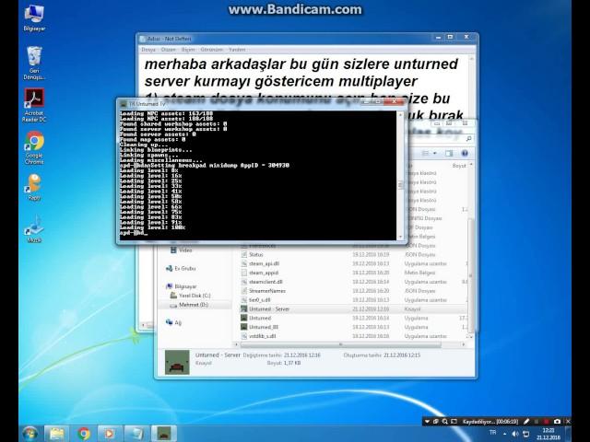Select steam_appid text file
This screenshot has width=590, height=442.
coord(353,273)
